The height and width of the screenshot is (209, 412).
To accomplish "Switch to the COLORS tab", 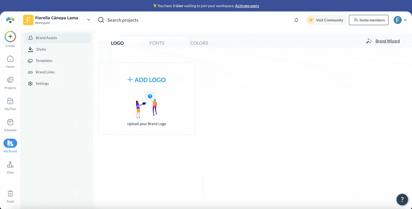I will click(x=199, y=43).
